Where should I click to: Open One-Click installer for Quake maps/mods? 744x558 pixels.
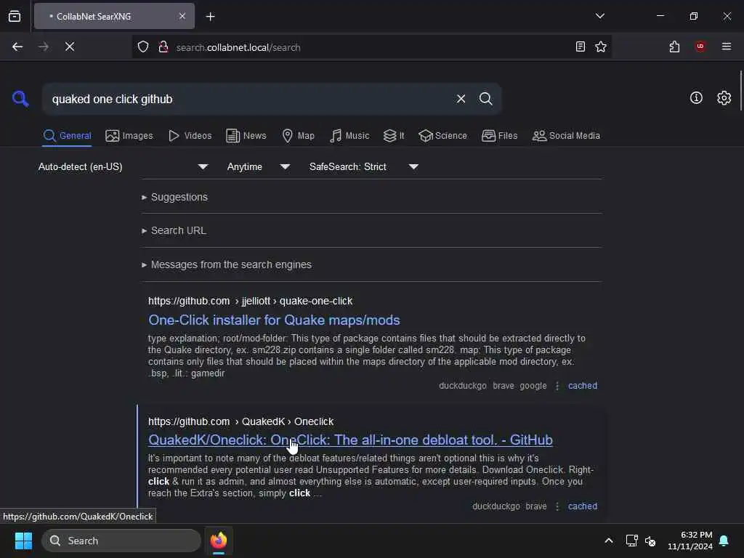(x=274, y=320)
